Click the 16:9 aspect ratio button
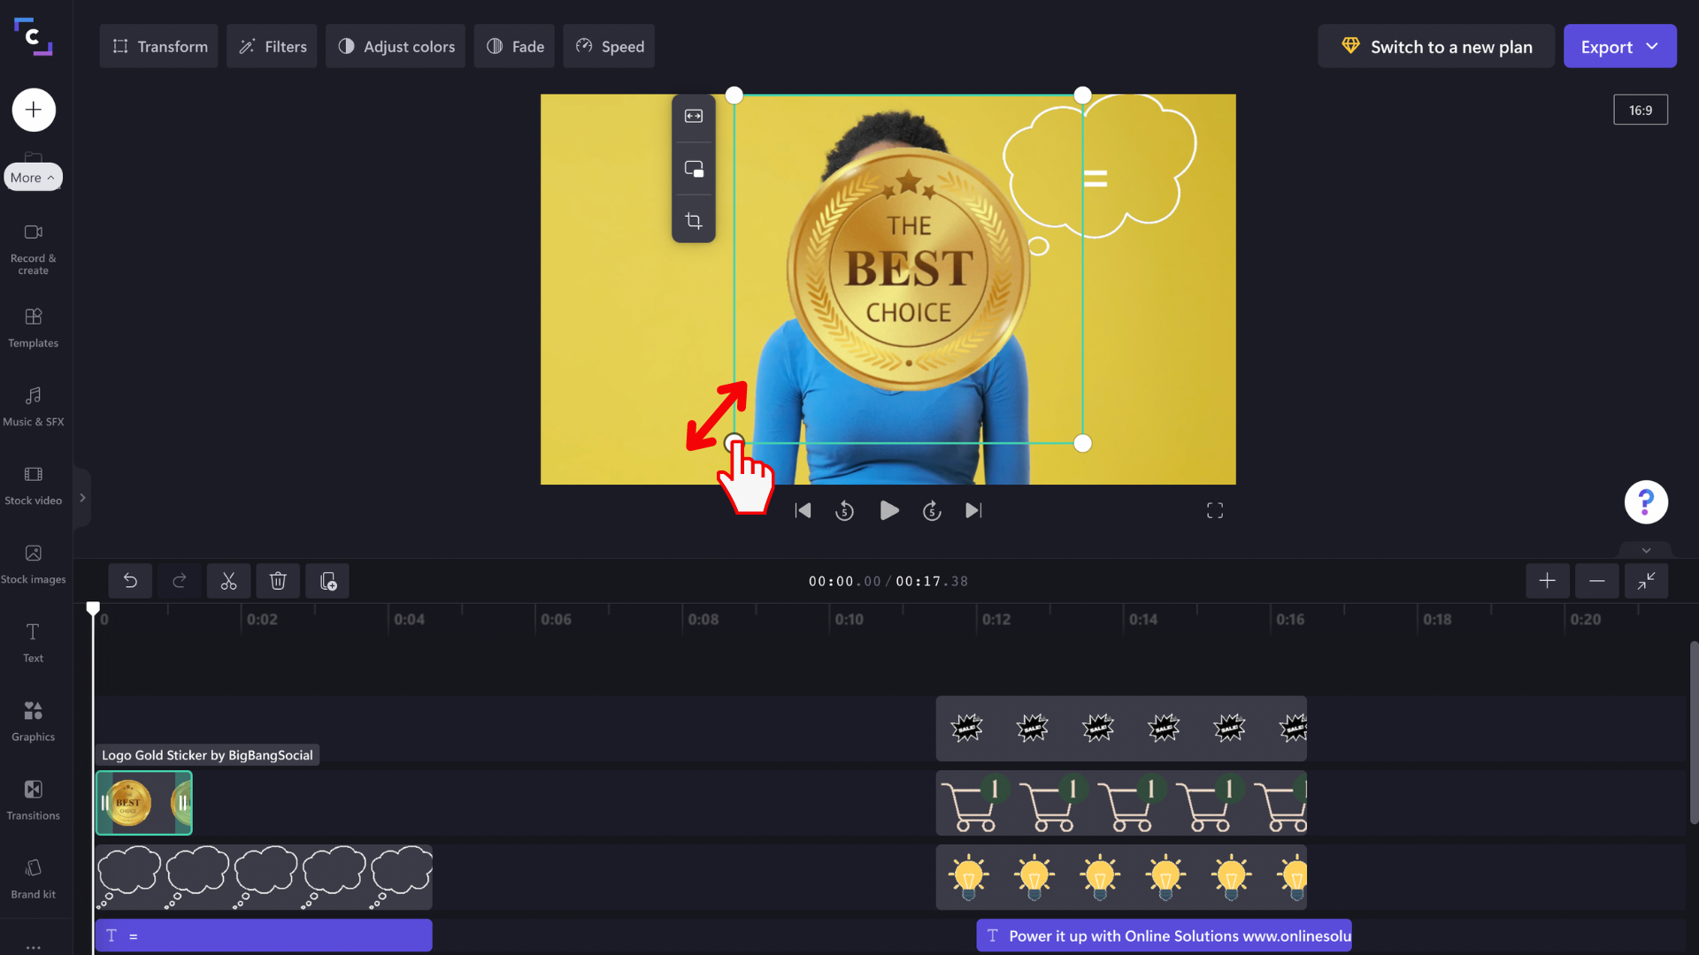This screenshot has width=1699, height=955. click(1641, 110)
